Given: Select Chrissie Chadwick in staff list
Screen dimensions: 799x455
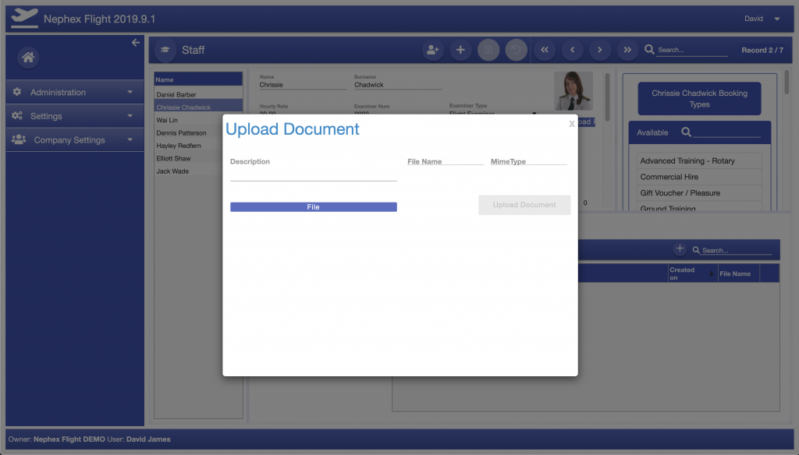Looking at the screenshot, I should click(x=198, y=108).
